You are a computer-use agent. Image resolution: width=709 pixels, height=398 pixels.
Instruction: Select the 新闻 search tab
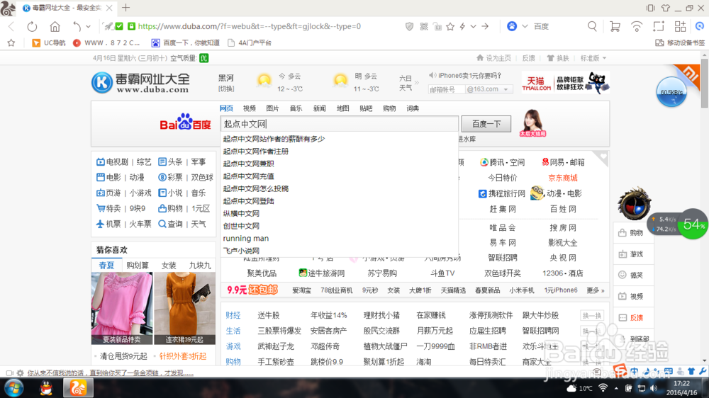pyautogui.click(x=319, y=108)
